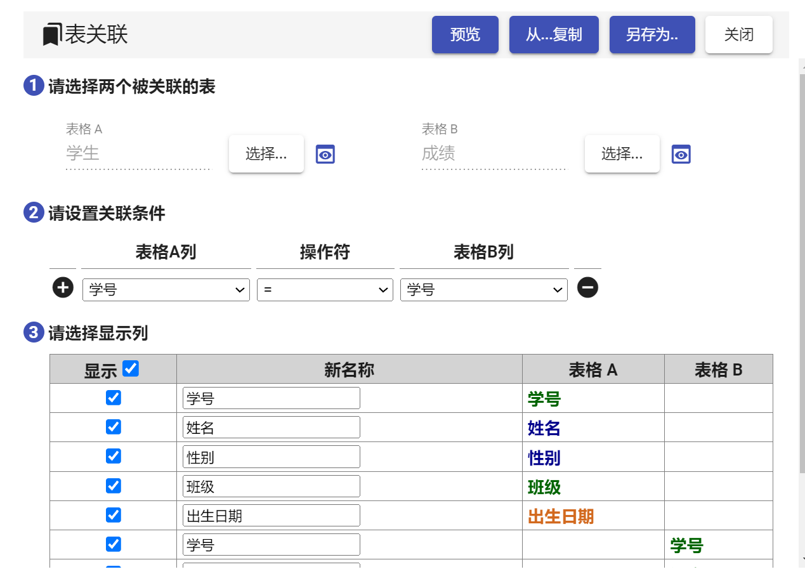This screenshot has height=581, width=805.
Task: Add a join condition with plus icon
Action: point(62,289)
